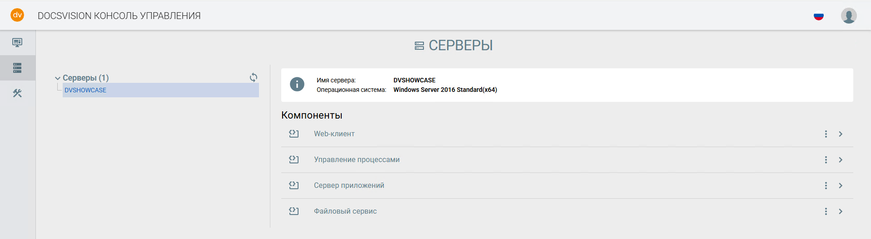Click the Web-клиент component icon
871x239 pixels.
[294, 134]
